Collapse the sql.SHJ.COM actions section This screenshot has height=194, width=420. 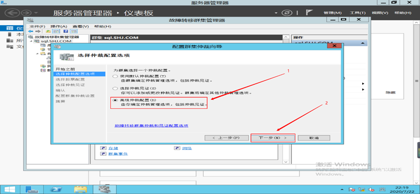point(362,43)
